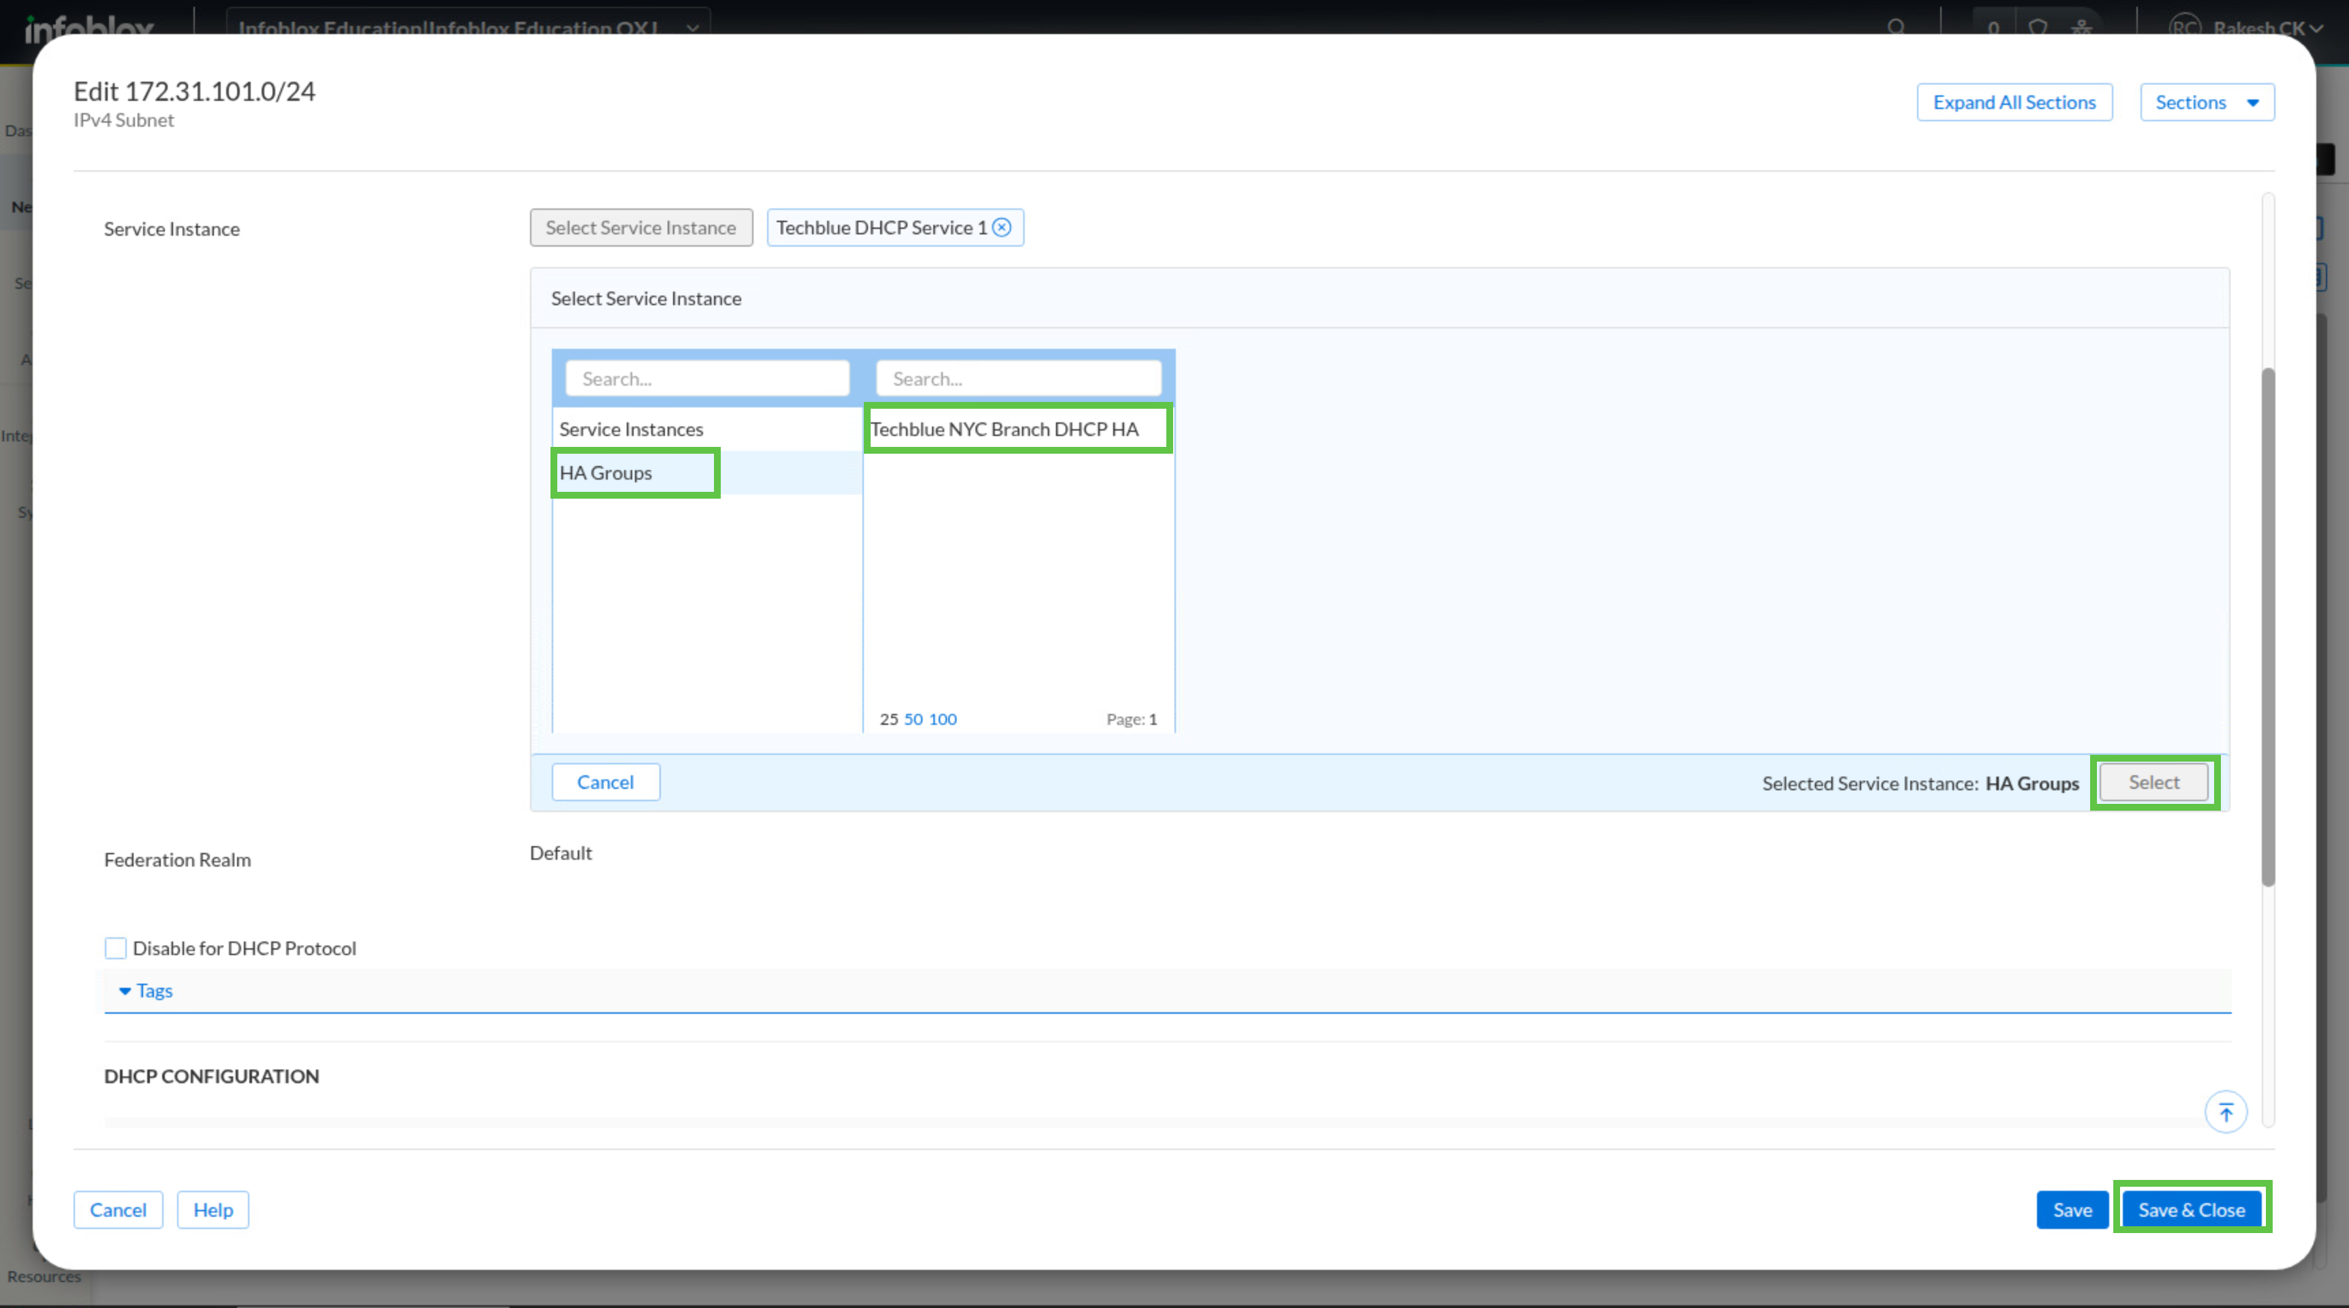Focus the right results Search field
The image size is (2349, 1308).
click(1018, 379)
